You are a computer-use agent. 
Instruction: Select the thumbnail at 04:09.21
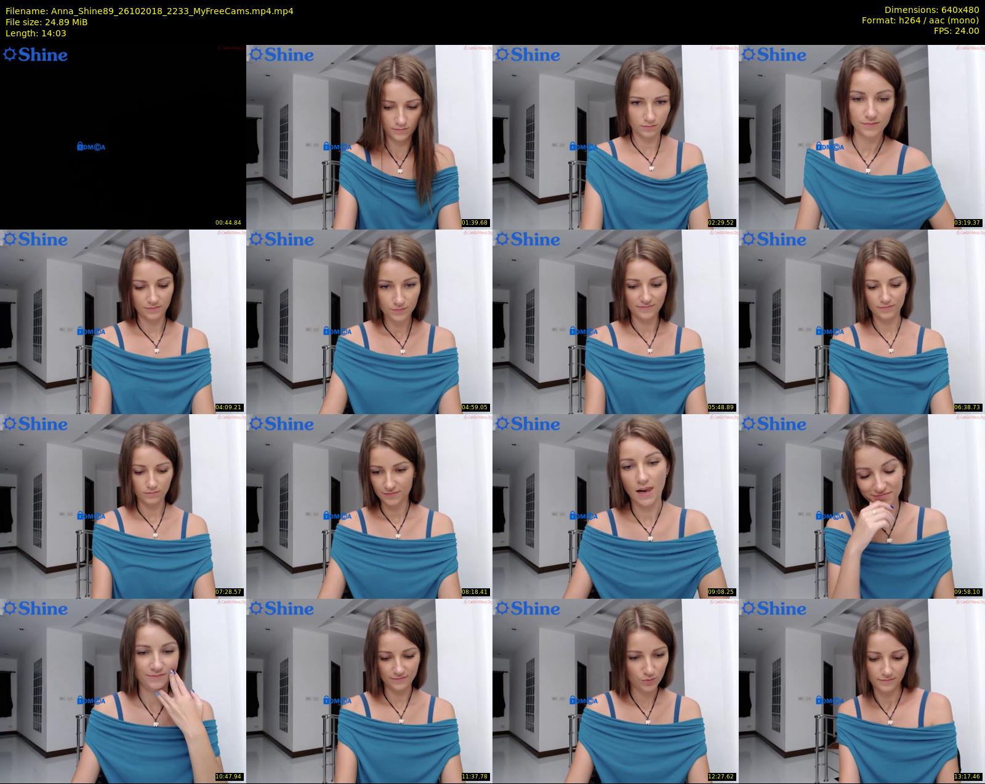(123, 321)
